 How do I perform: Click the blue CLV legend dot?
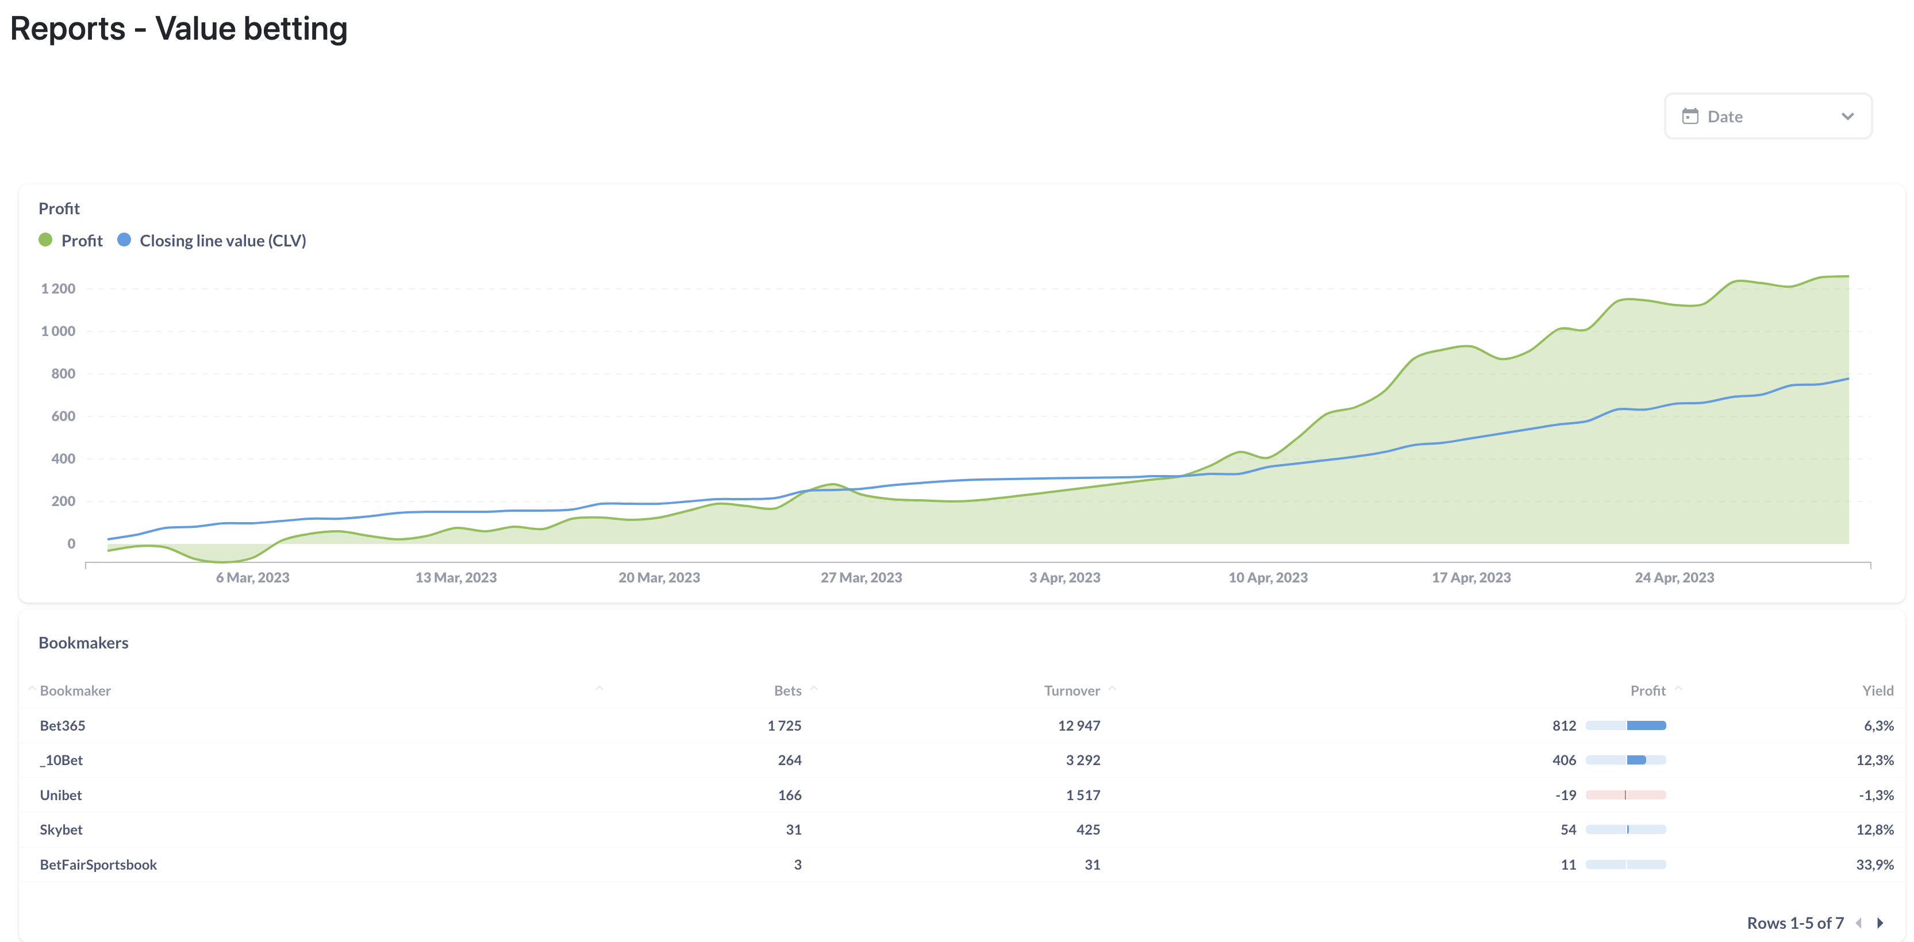click(124, 240)
